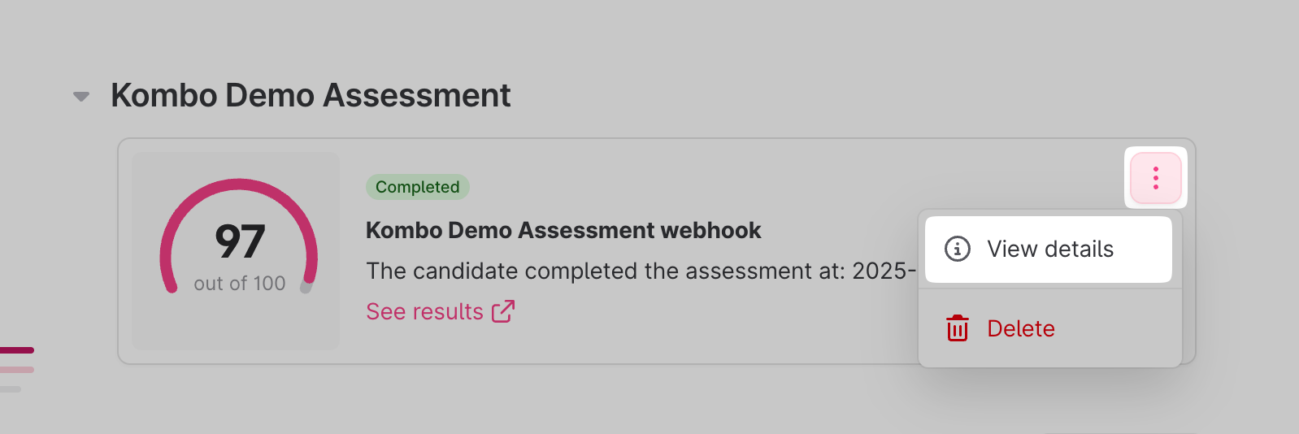Collapse the Kombo Demo Assessment section

point(81,97)
